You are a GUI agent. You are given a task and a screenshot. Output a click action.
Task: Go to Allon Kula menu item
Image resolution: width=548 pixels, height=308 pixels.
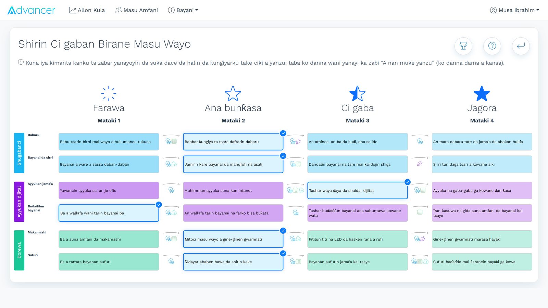click(x=87, y=10)
